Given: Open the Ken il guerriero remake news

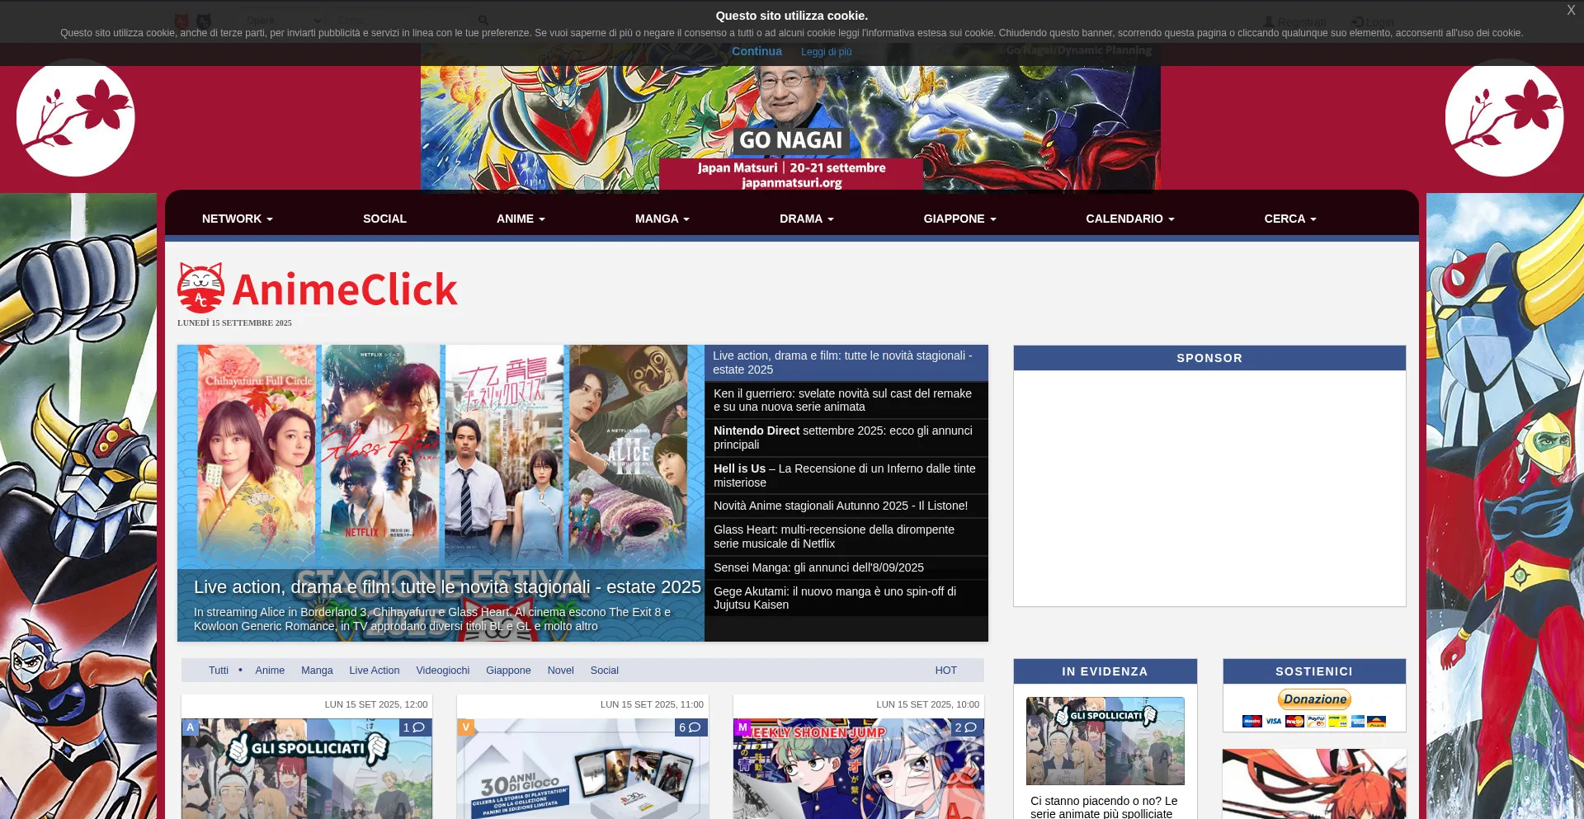Looking at the screenshot, I should (846, 400).
